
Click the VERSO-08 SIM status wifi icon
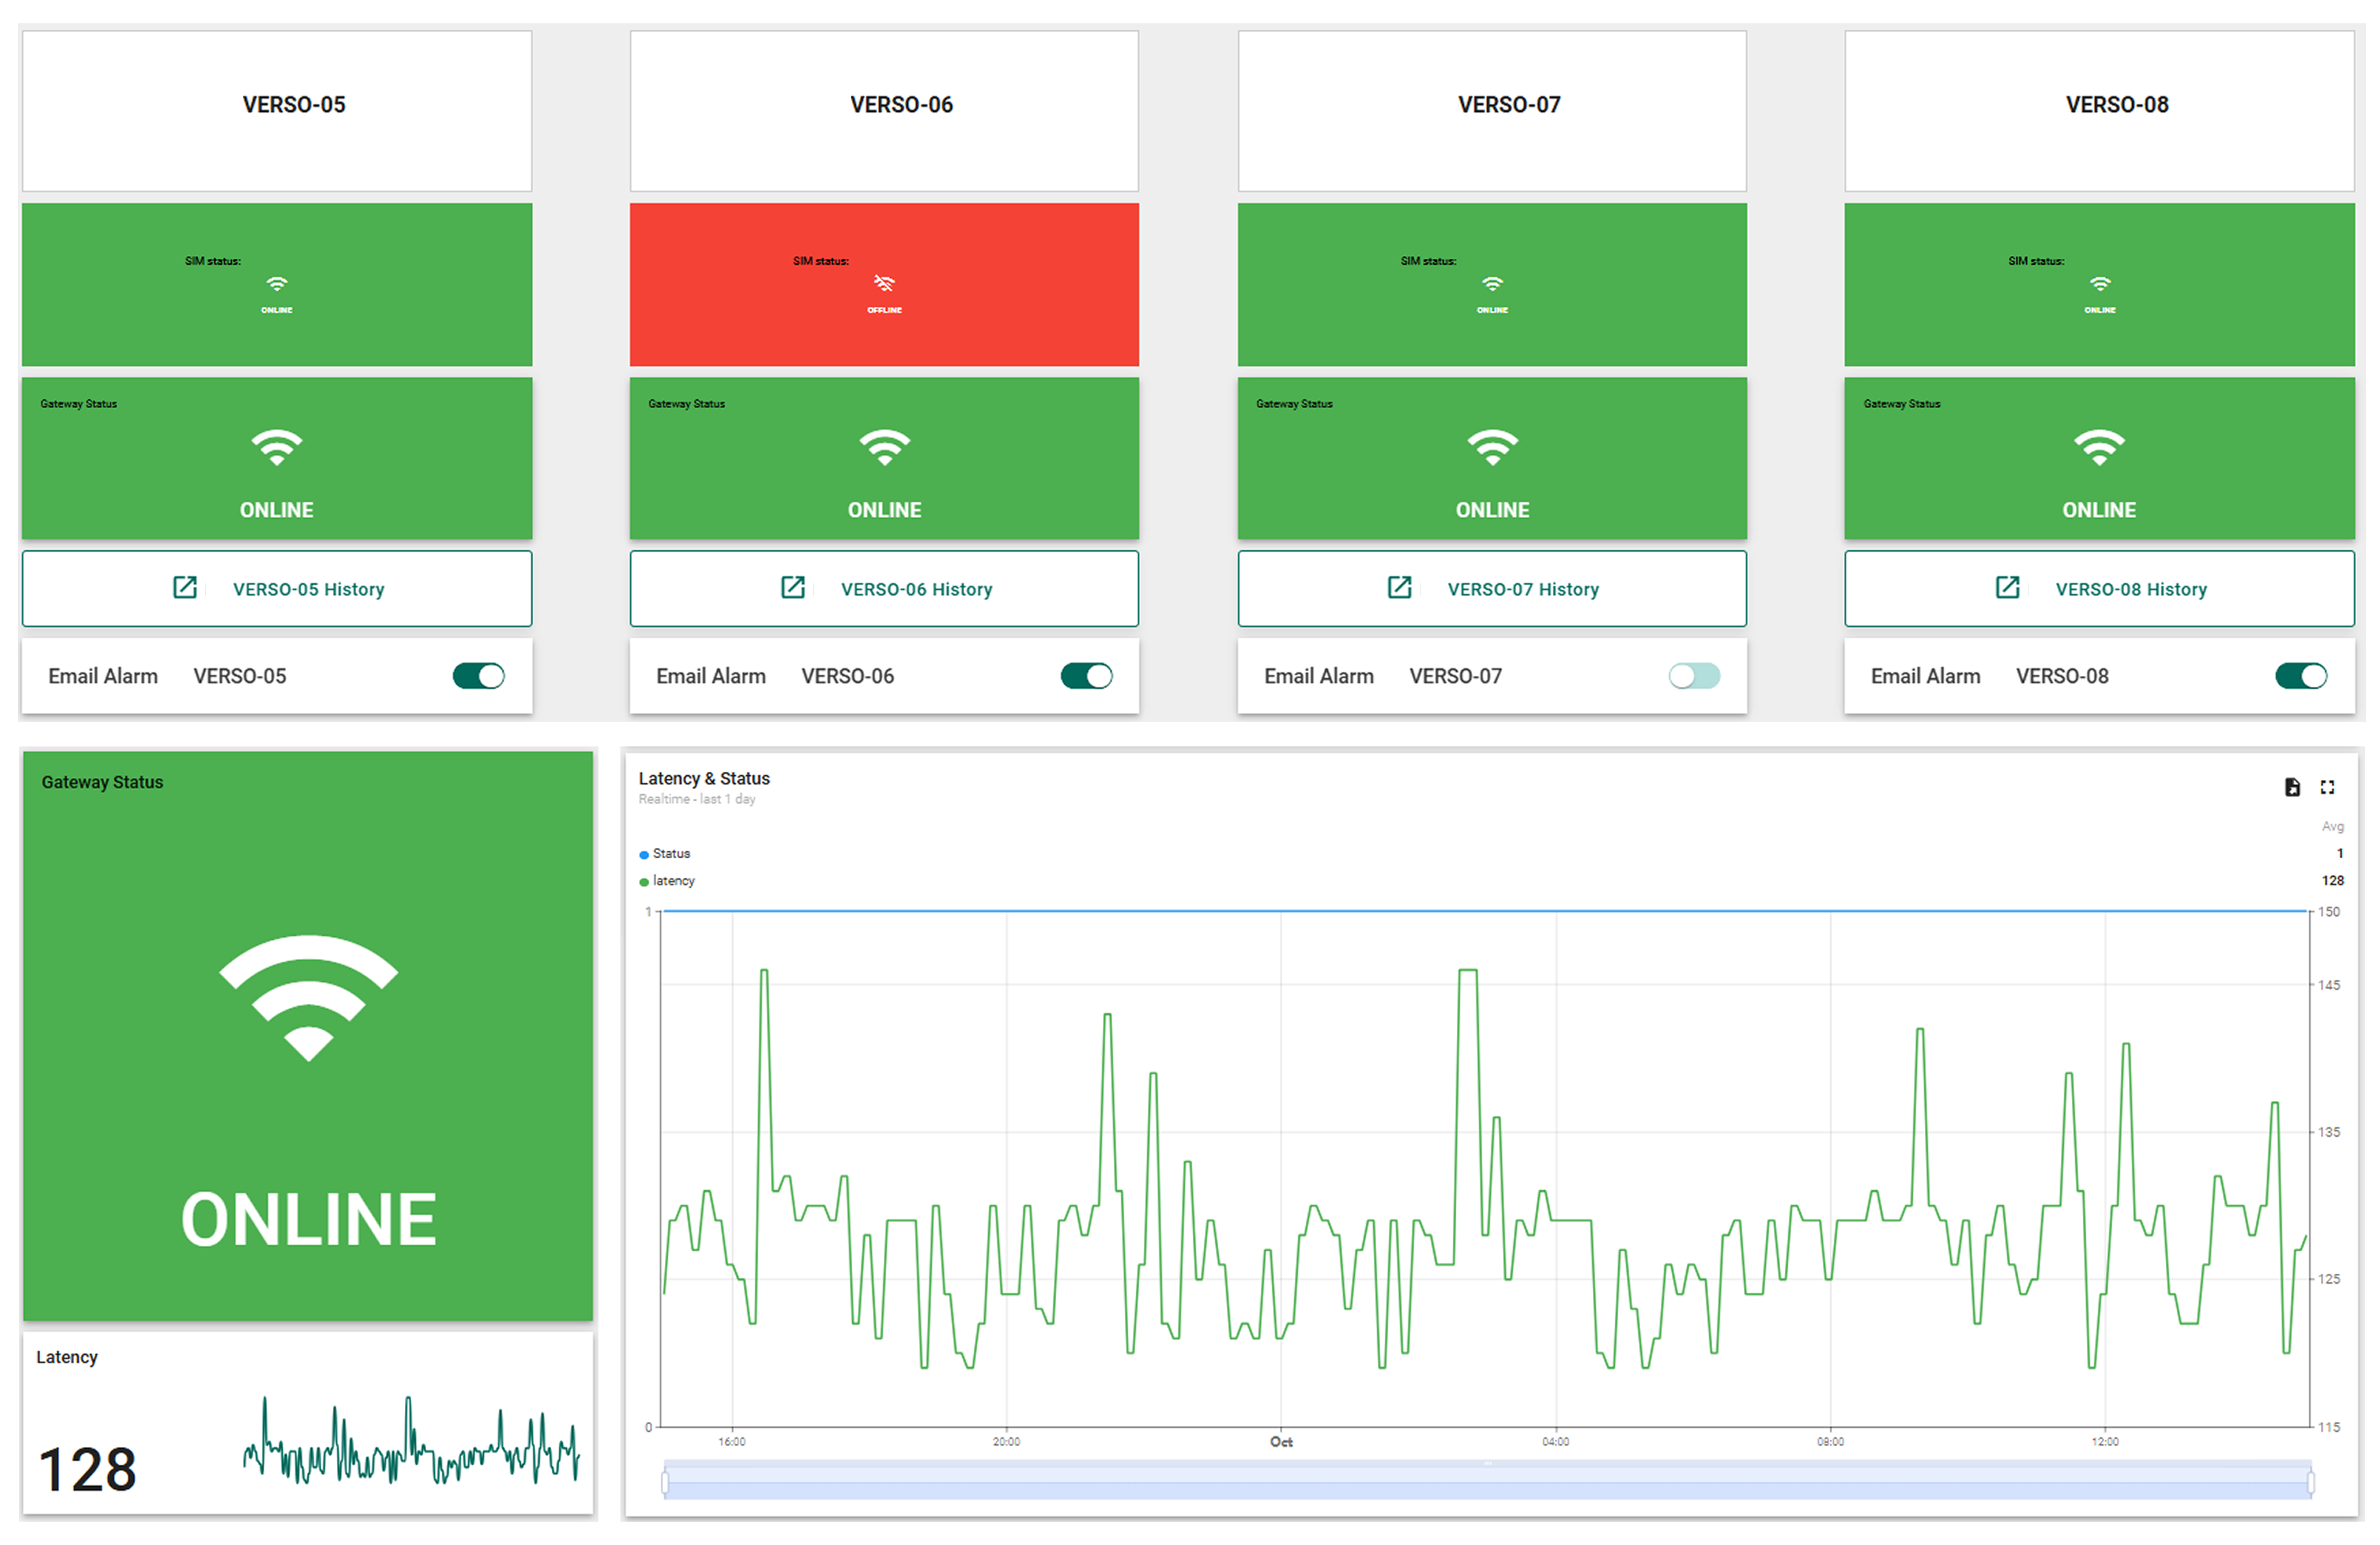coord(2100,284)
